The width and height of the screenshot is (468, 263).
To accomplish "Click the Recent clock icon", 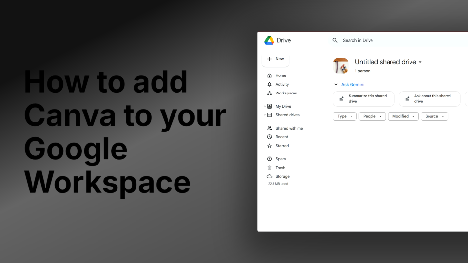I will click(x=269, y=137).
